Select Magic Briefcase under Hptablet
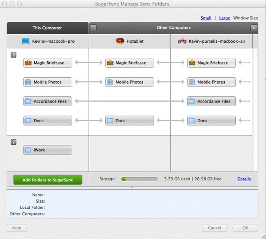This screenshot has width=266, height=239. pyautogui.click(x=129, y=63)
